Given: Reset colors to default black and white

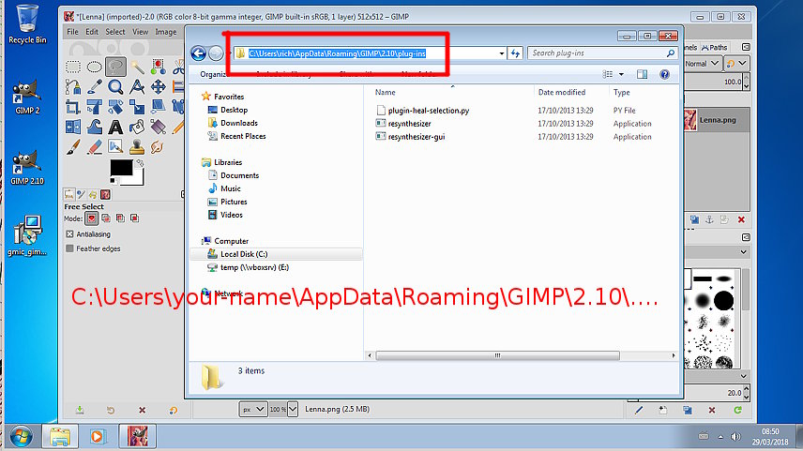Looking at the screenshot, I should [114, 181].
